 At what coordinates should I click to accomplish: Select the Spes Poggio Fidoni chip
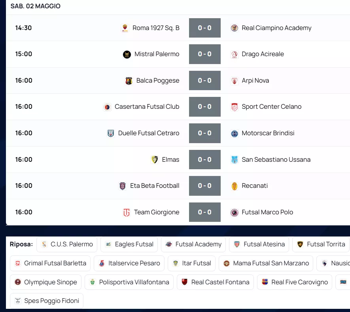tap(47, 301)
